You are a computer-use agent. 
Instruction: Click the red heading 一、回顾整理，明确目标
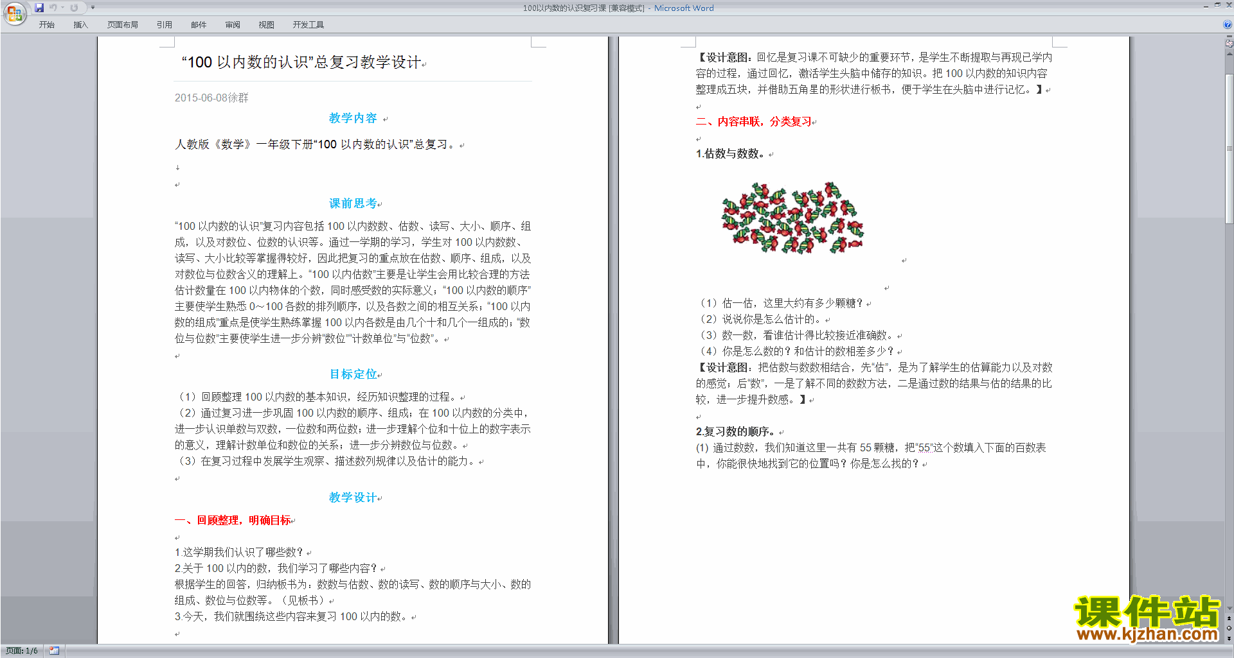point(233,520)
